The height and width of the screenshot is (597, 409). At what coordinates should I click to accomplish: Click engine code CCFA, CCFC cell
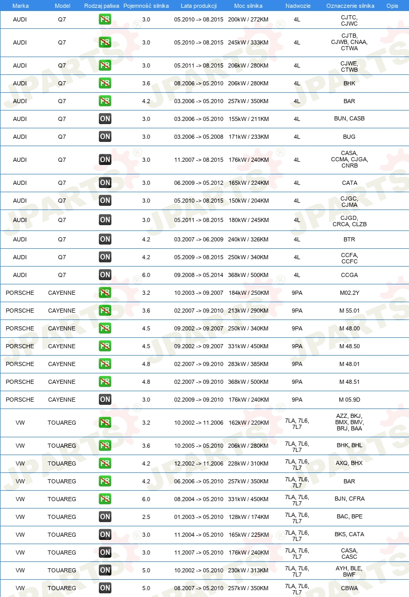[x=349, y=258]
